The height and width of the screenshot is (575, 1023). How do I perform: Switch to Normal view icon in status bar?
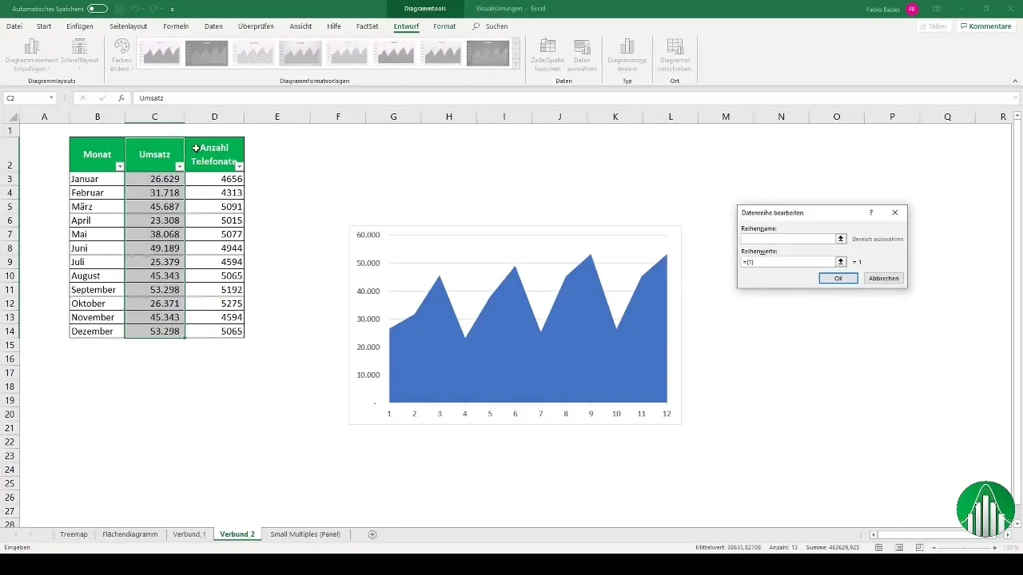click(878, 548)
